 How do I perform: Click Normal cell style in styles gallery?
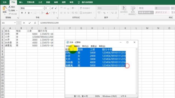point(146,8)
